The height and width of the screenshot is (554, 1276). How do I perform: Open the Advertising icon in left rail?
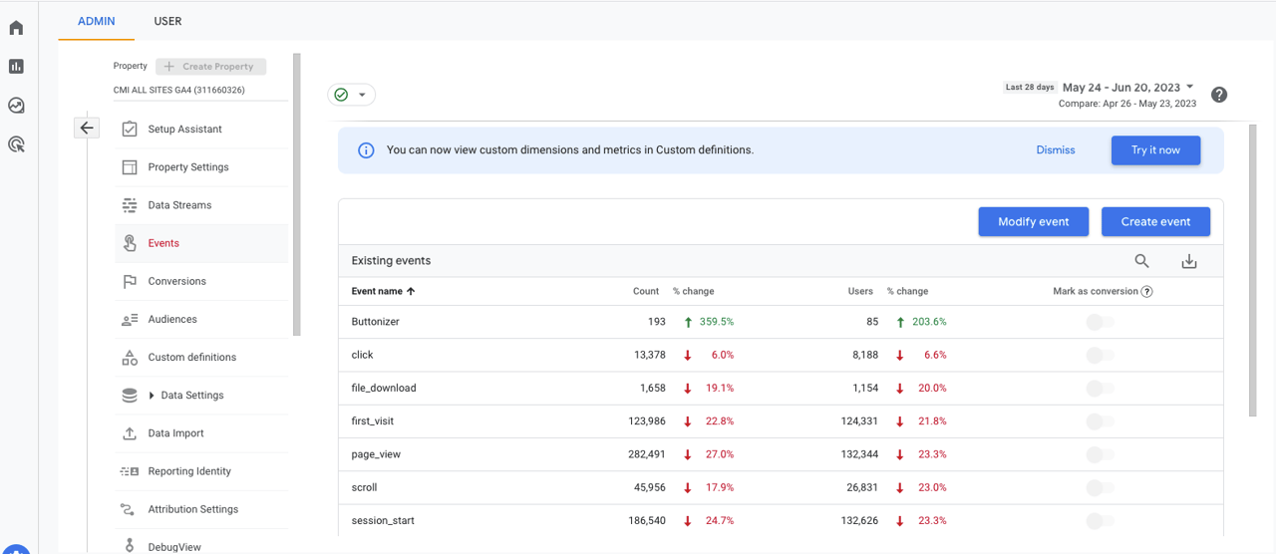16,144
